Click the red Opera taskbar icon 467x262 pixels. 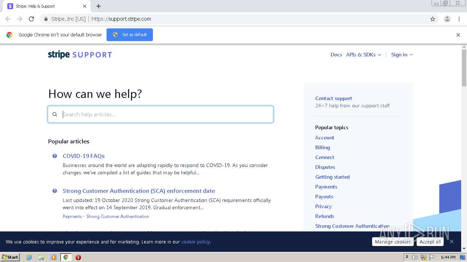click(x=78, y=257)
